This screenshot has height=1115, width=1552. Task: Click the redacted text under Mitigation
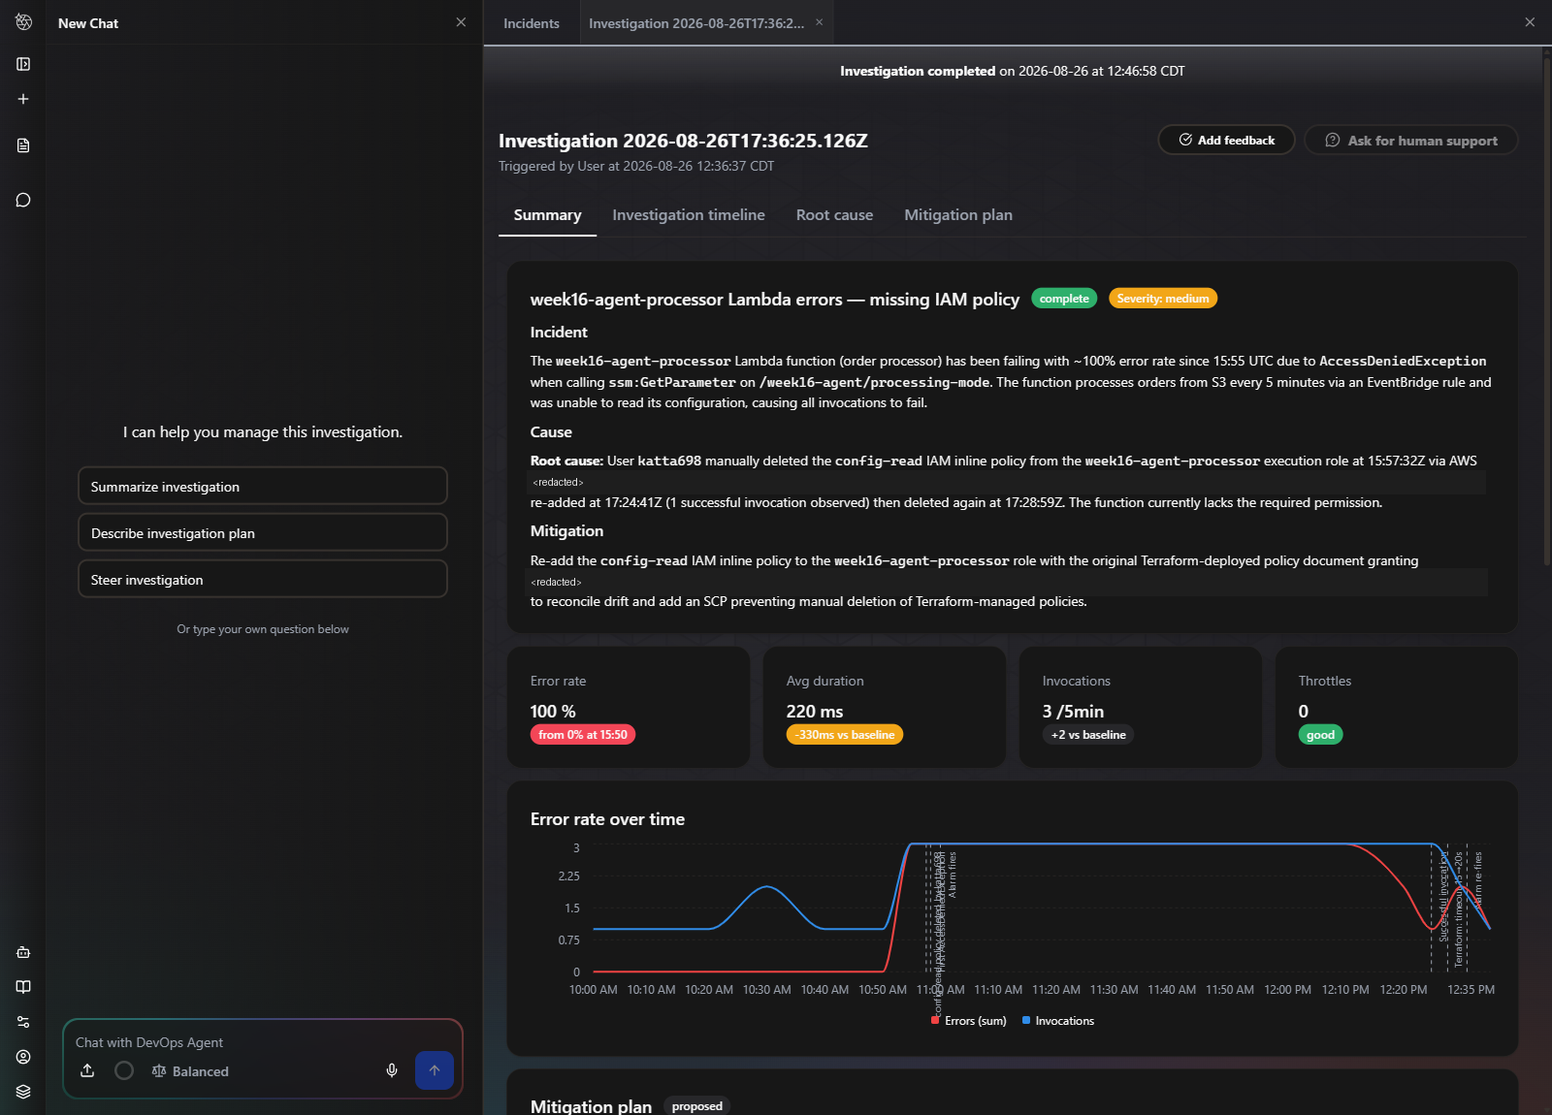point(556,582)
